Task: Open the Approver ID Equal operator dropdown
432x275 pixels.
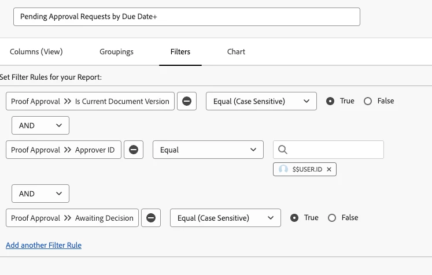Action: point(208,150)
